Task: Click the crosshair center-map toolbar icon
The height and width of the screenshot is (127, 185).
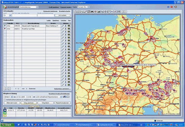Action: point(96,11)
